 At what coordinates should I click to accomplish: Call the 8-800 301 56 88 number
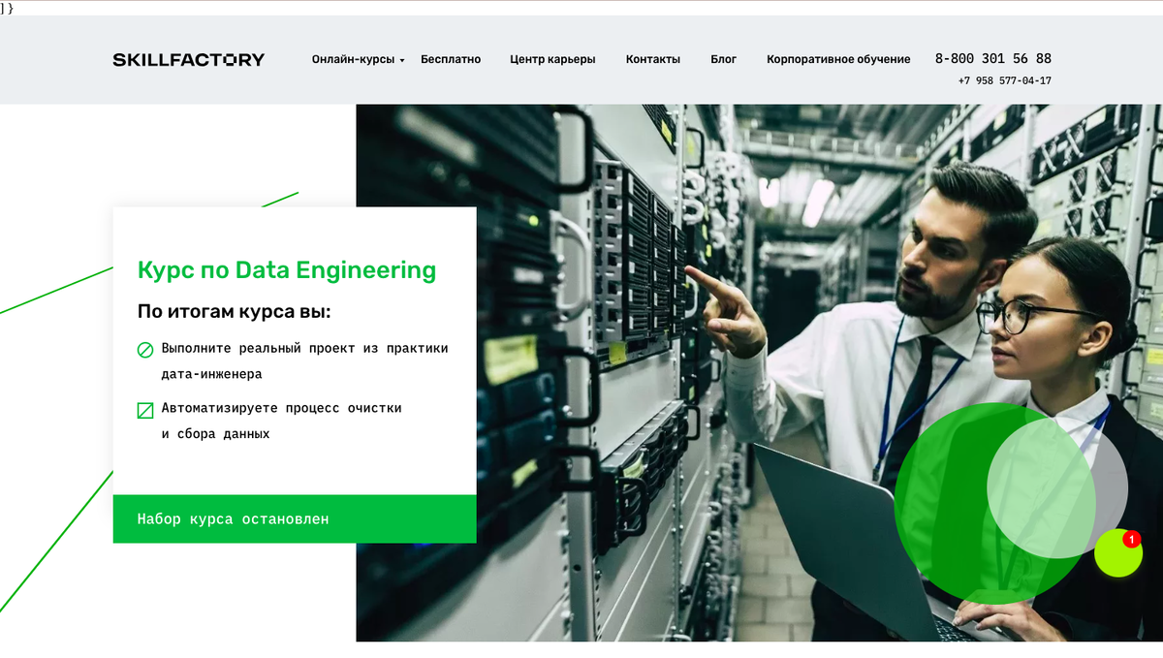click(x=992, y=58)
